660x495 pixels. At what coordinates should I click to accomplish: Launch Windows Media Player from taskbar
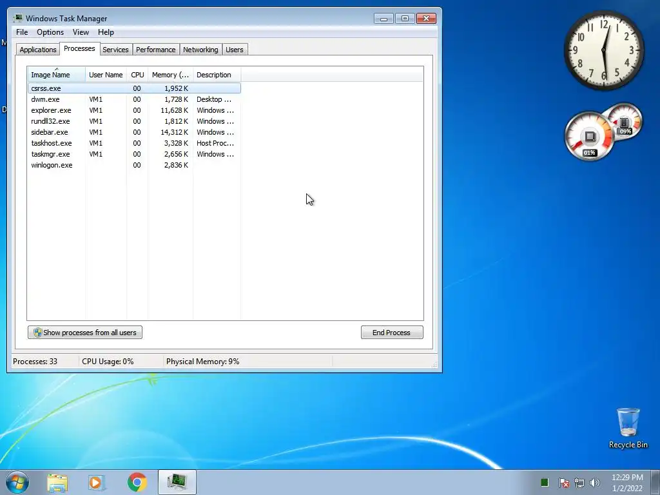tap(97, 482)
